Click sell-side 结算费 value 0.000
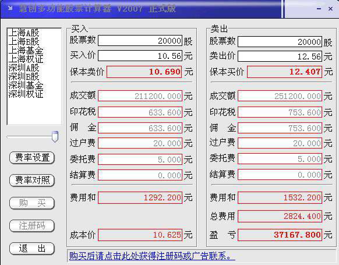Screen dimensions: 339x265 click(x=280, y=175)
